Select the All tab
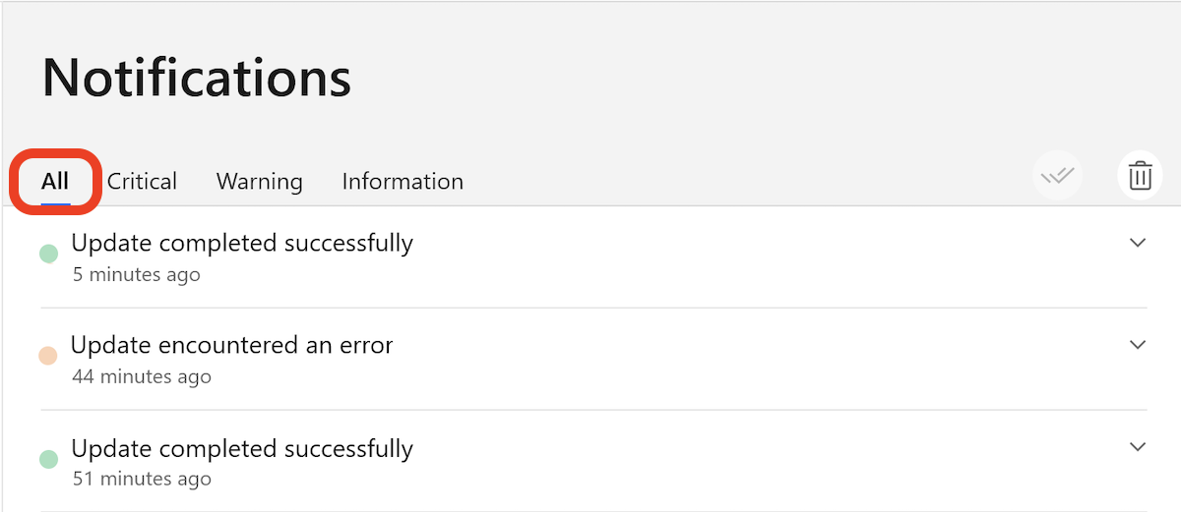 (55, 181)
